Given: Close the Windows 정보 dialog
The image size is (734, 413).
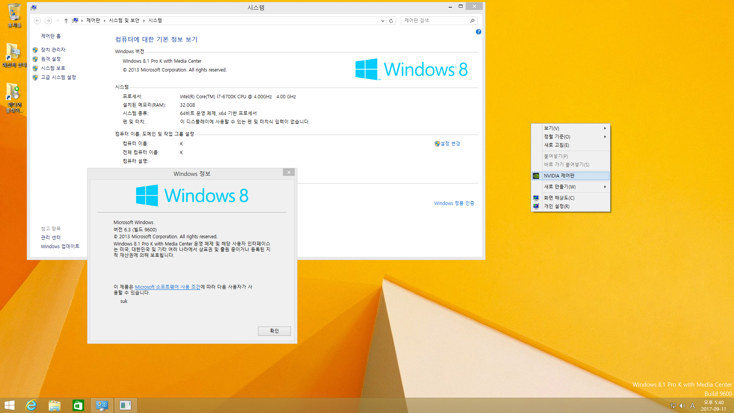Looking at the screenshot, I should point(289,172).
